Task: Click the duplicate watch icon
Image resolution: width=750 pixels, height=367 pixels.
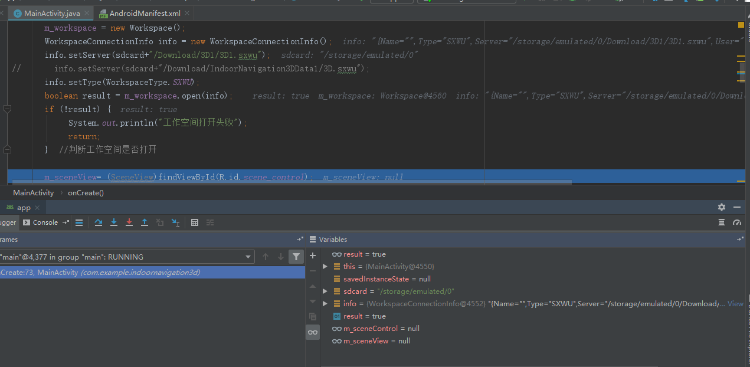Action: coord(313,317)
